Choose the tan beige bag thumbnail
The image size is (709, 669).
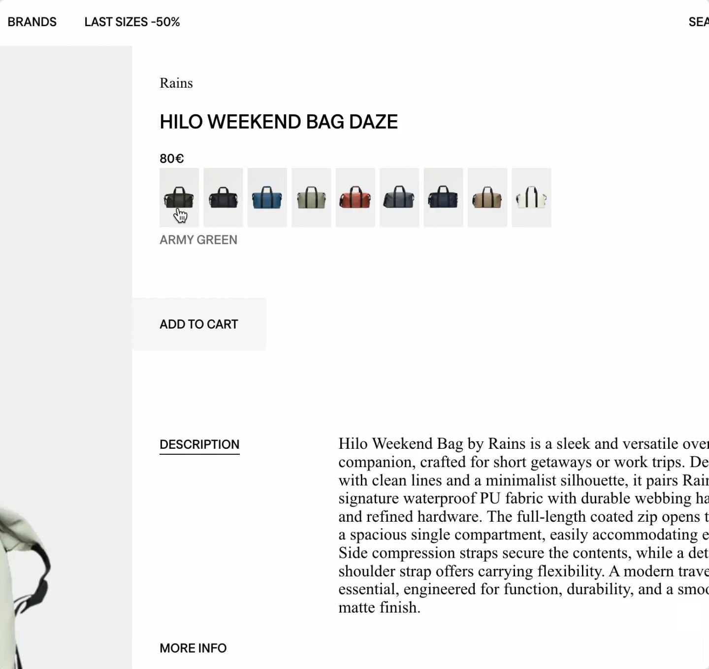487,197
